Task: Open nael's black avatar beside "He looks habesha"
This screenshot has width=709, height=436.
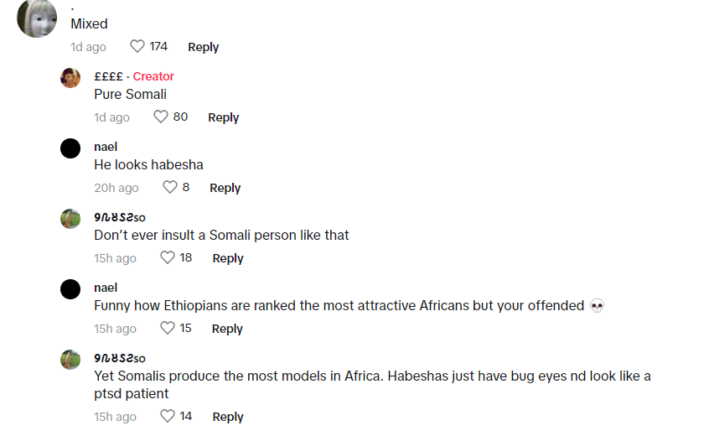Action: pos(70,148)
